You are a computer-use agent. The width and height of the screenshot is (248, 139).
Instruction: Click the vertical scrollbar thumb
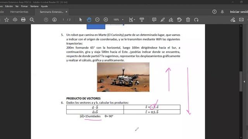pyautogui.click(x=241, y=81)
